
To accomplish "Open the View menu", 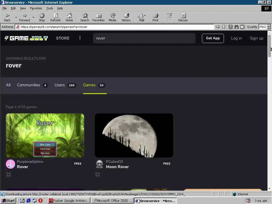I will pos(23,8).
